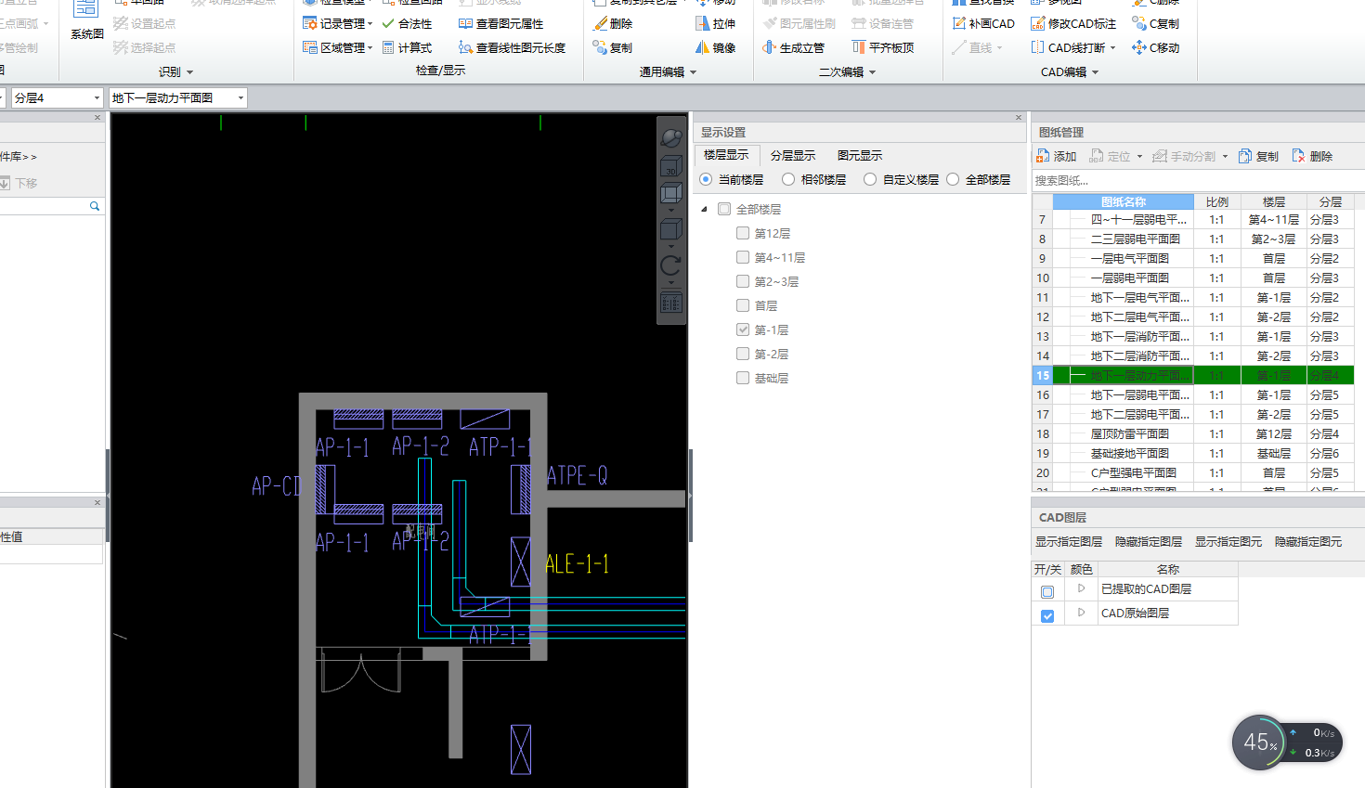Viewport: 1365px width, 788px height.
Task: Click 显示指定图元
Action: click(1228, 541)
